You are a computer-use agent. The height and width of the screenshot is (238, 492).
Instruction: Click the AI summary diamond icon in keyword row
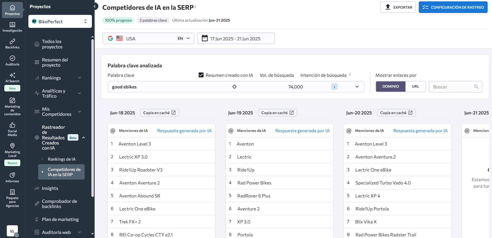pyautogui.click(x=234, y=87)
